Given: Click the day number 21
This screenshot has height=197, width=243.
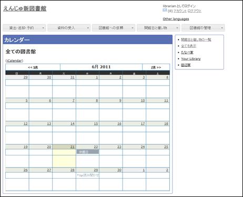Looking at the screenshot, I should 73,147.
